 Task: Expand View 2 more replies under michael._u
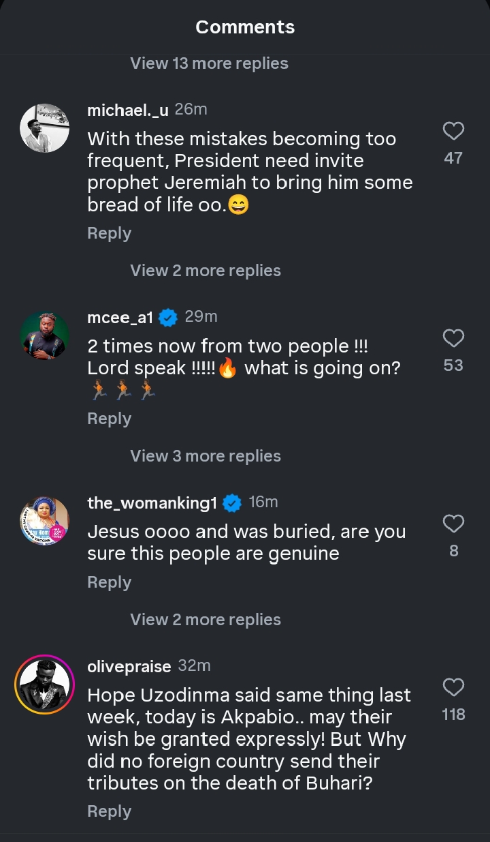point(206,271)
